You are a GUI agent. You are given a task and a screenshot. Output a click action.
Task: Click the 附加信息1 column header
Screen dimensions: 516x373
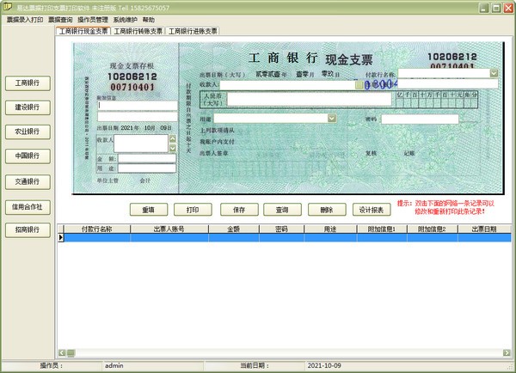(x=382, y=229)
